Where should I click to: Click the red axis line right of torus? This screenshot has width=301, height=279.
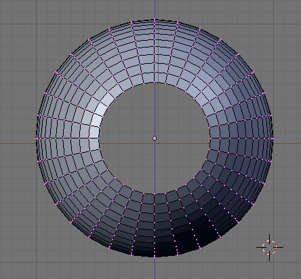[287, 143]
